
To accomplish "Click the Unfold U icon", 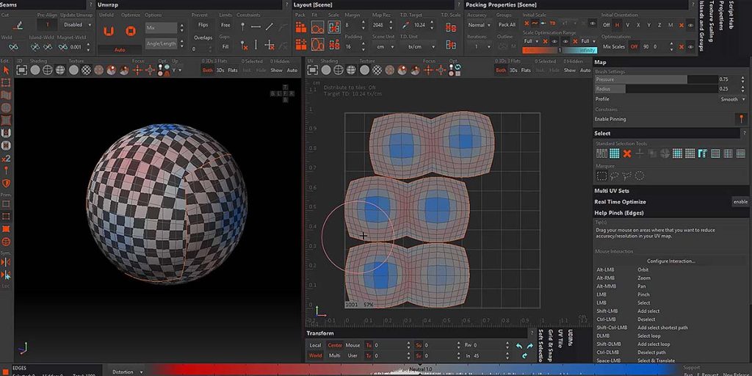I will [109, 32].
